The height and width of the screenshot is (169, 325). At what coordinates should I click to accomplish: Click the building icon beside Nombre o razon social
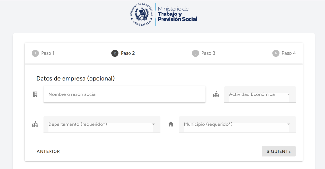tap(35, 94)
